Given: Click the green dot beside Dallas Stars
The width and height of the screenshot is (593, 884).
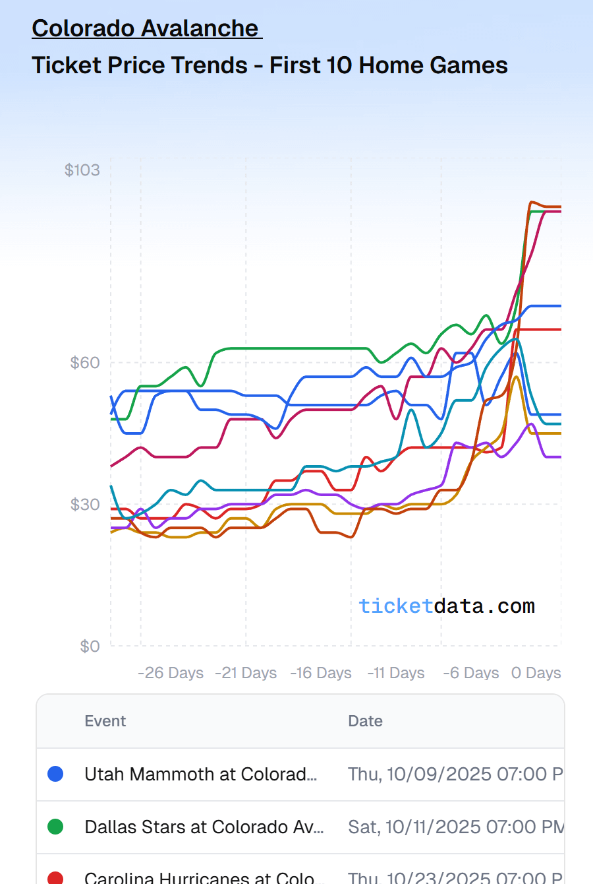Looking at the screenshot, I should click(56, 827).
